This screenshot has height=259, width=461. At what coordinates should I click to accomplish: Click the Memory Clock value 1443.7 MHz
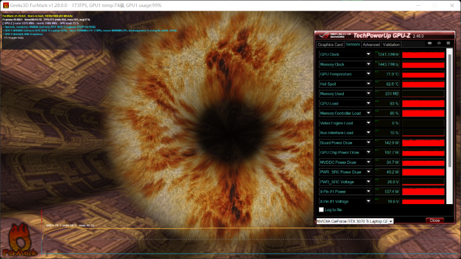[x=387, y=64]
